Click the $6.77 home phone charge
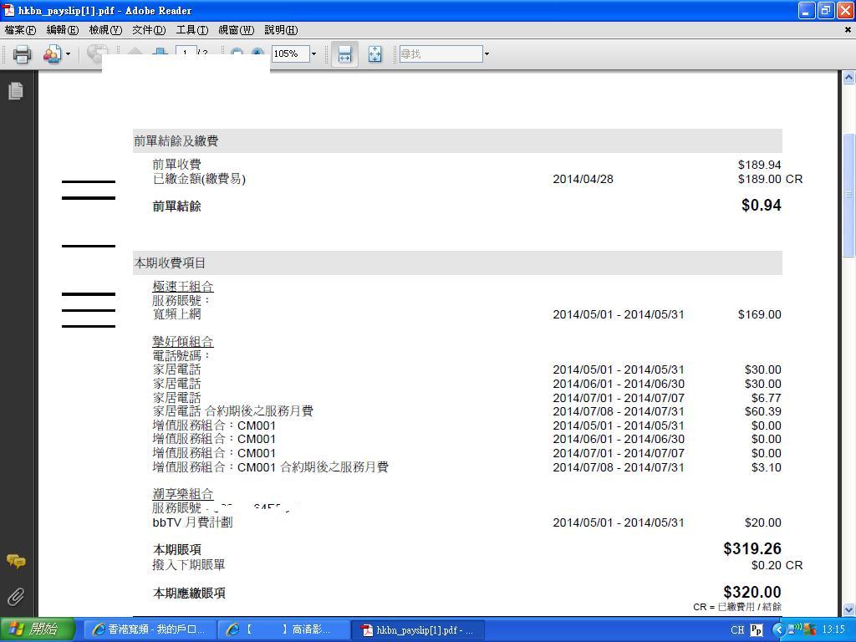Image resolution: width=856 pixels, height=642 pixels. point(766,398)
